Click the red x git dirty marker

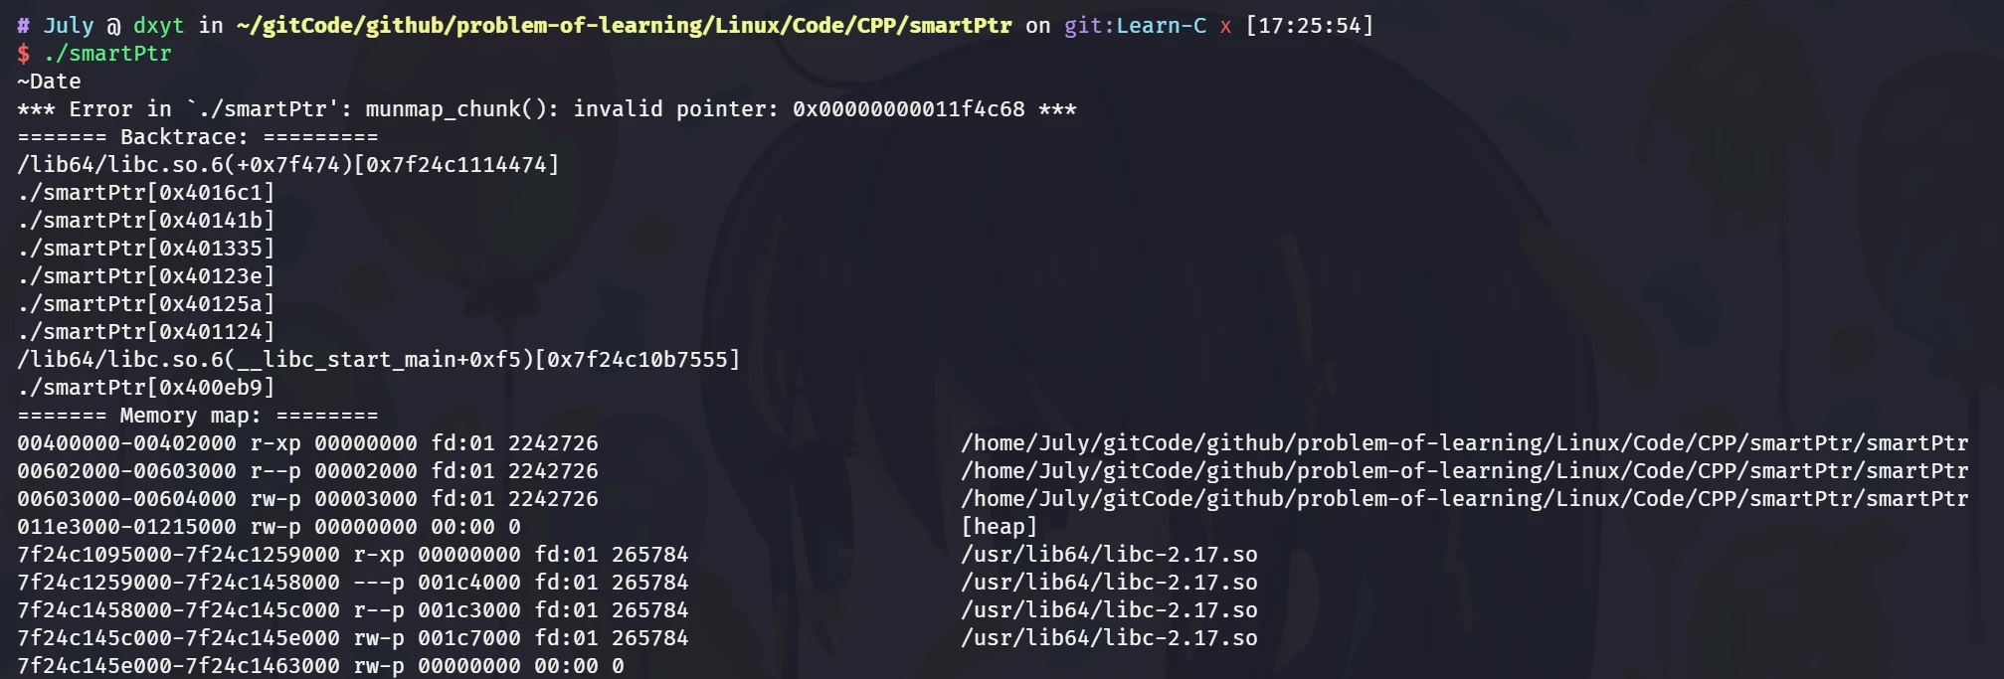1225,26
